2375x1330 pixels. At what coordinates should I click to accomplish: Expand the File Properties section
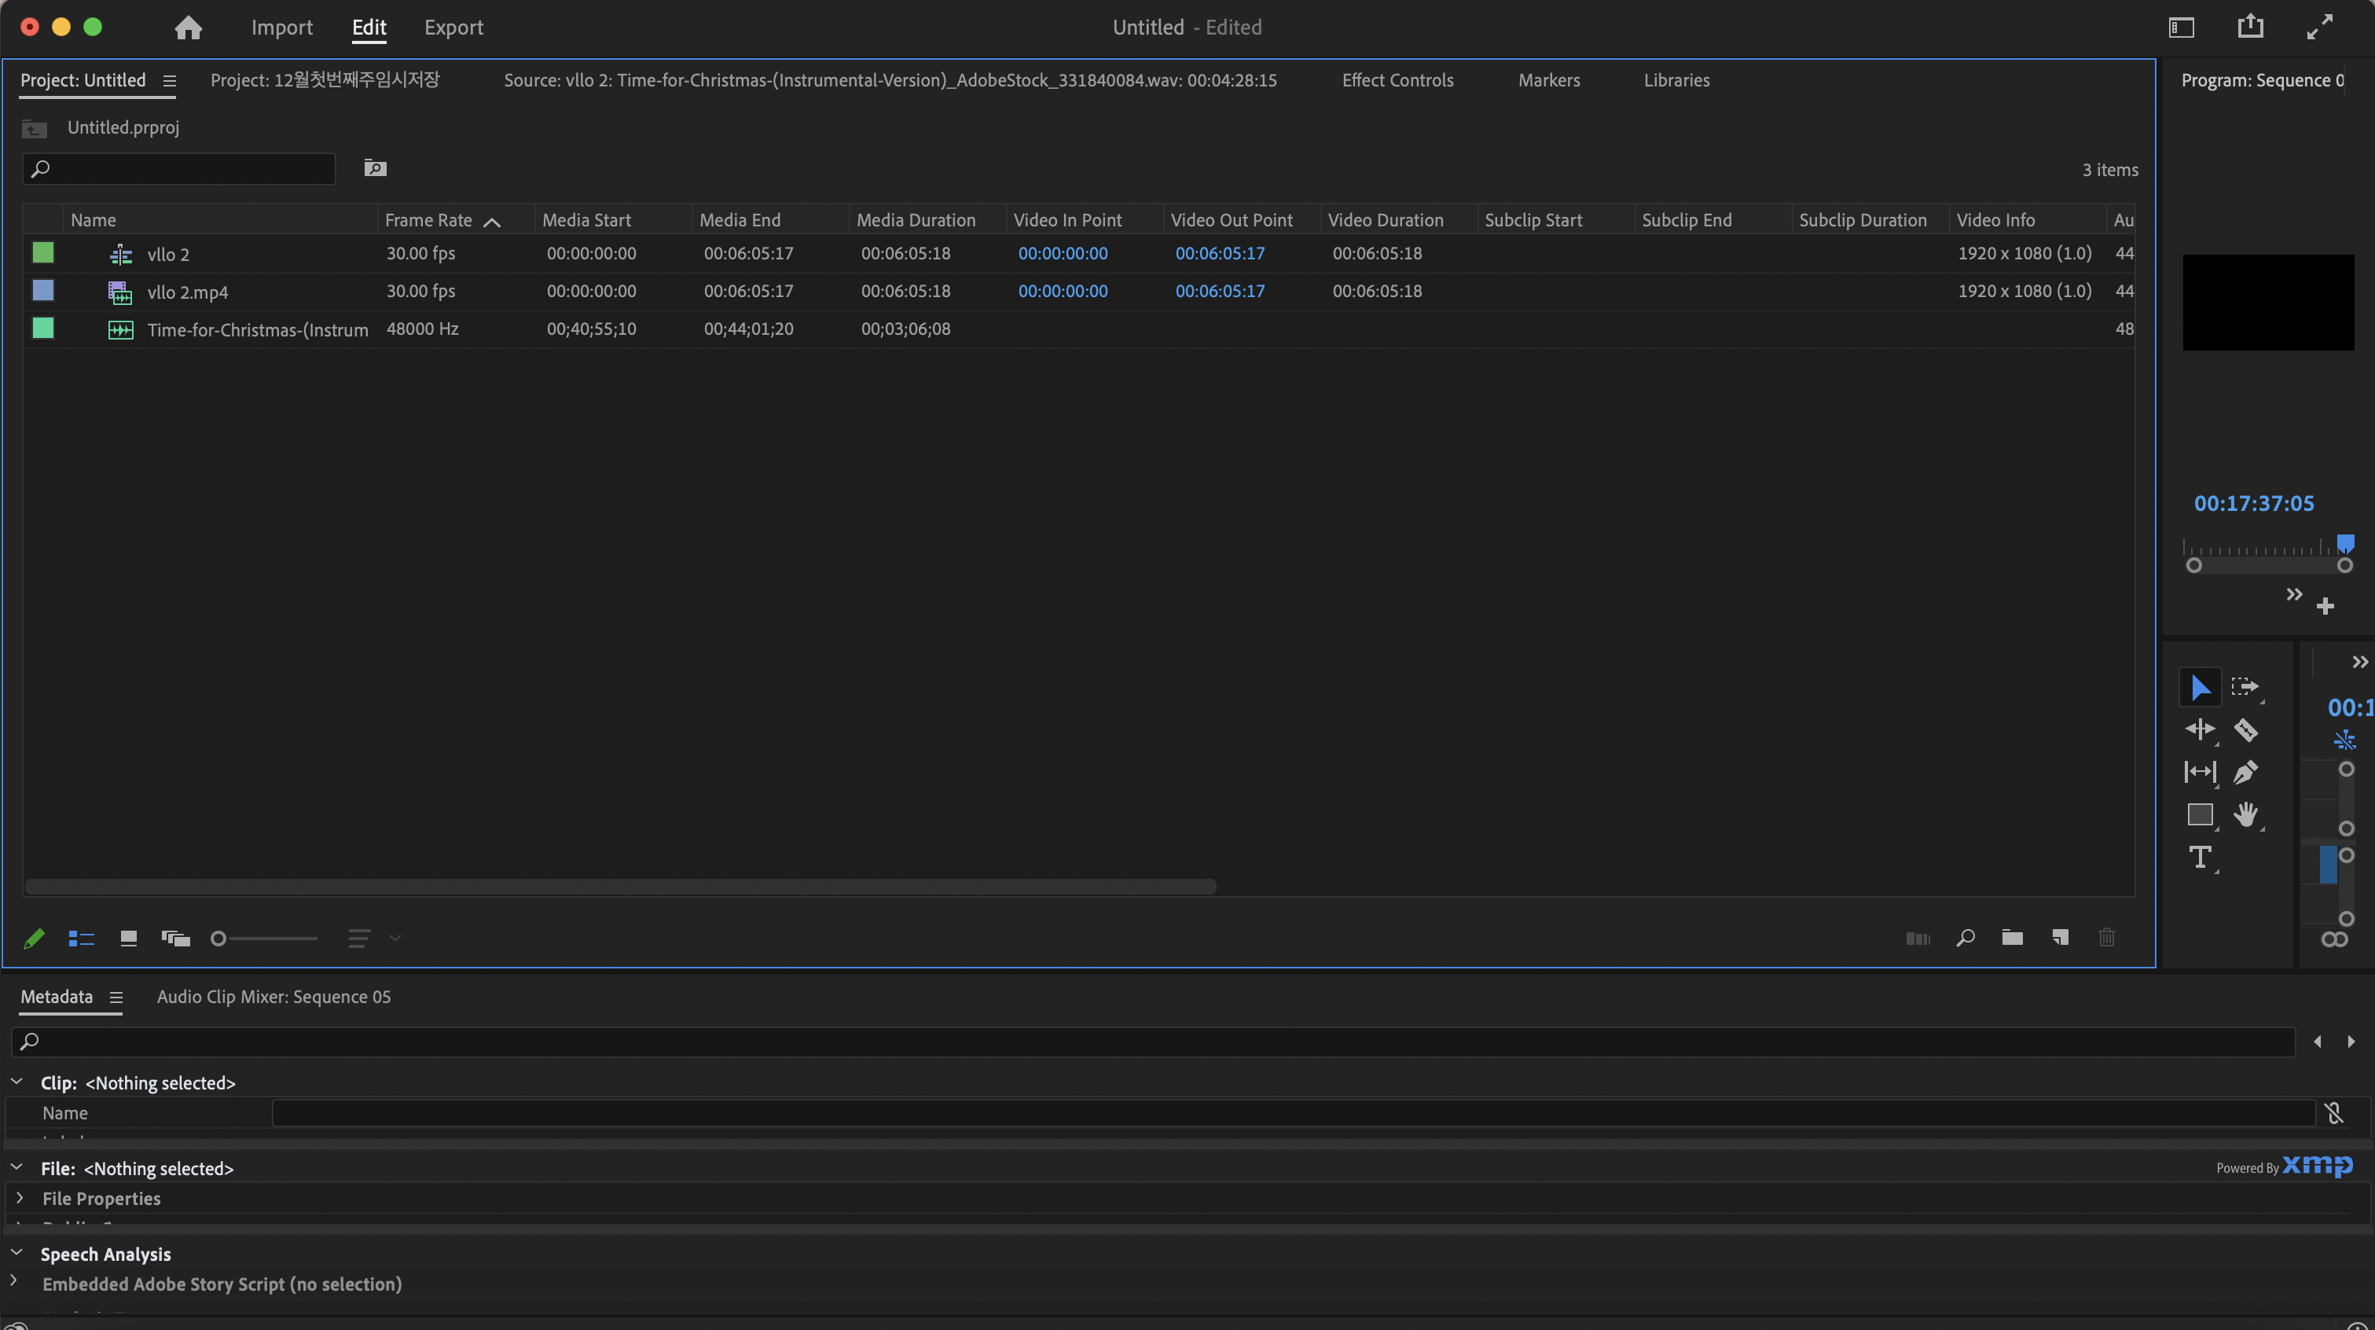click(x=20, y=1198)
